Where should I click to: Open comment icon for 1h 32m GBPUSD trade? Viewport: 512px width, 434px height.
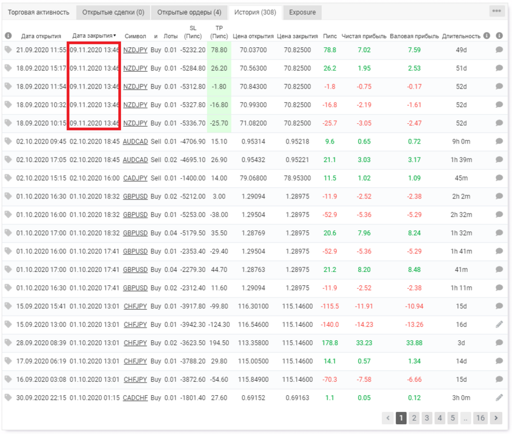click(x=499, y=233)
